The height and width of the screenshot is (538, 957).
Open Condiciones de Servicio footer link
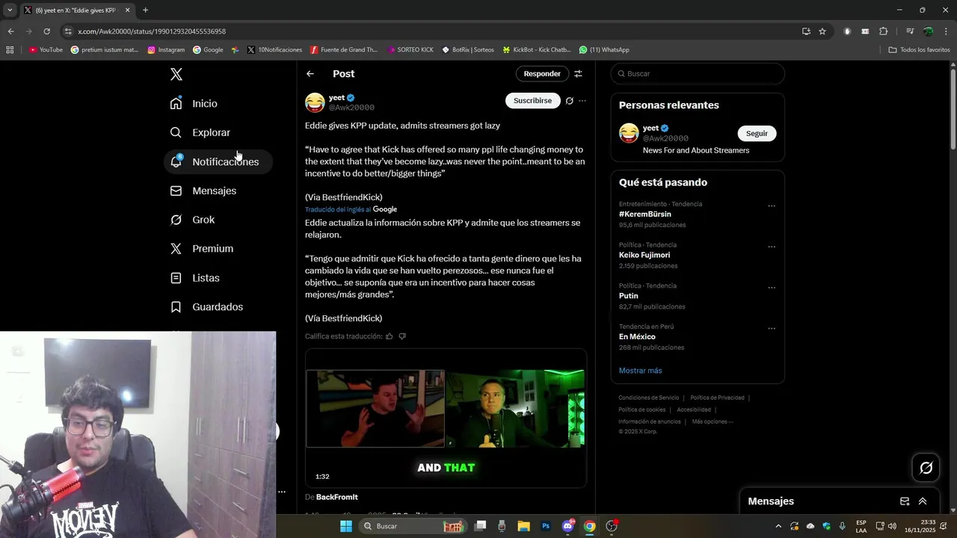(x=648, y=398)
